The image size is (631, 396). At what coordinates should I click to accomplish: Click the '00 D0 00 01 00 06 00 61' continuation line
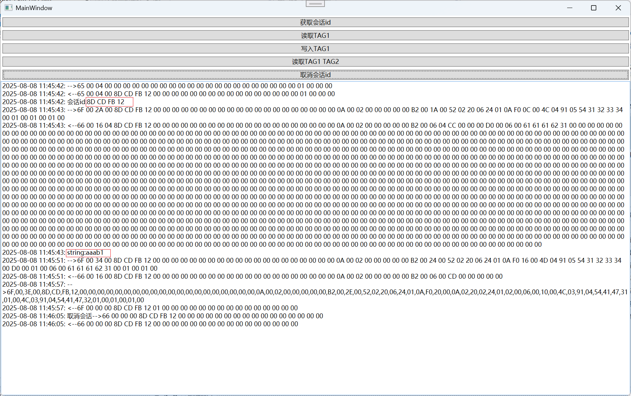[80, 268]
